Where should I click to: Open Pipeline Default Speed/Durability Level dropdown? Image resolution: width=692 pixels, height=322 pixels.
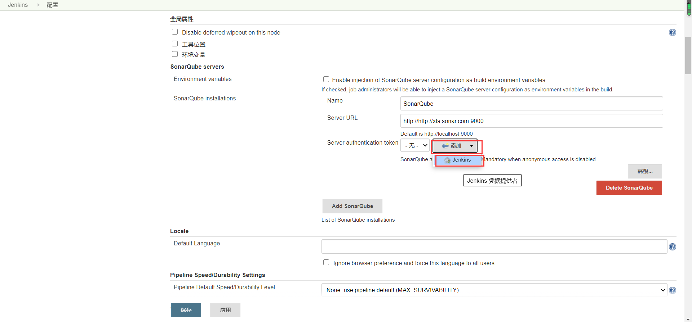(494, 290)
